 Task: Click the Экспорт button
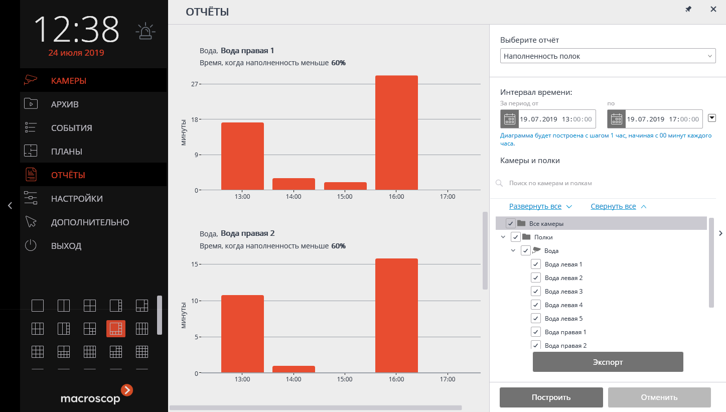(608, 362)
